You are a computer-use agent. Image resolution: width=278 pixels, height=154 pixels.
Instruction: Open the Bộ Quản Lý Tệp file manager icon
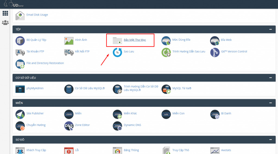click(x=20, y=41)
